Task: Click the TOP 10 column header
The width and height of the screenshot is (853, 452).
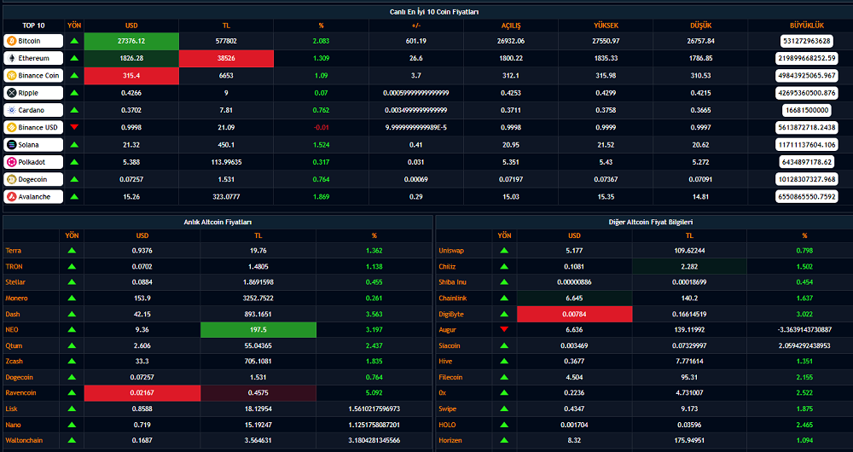Action: (34, 26)
